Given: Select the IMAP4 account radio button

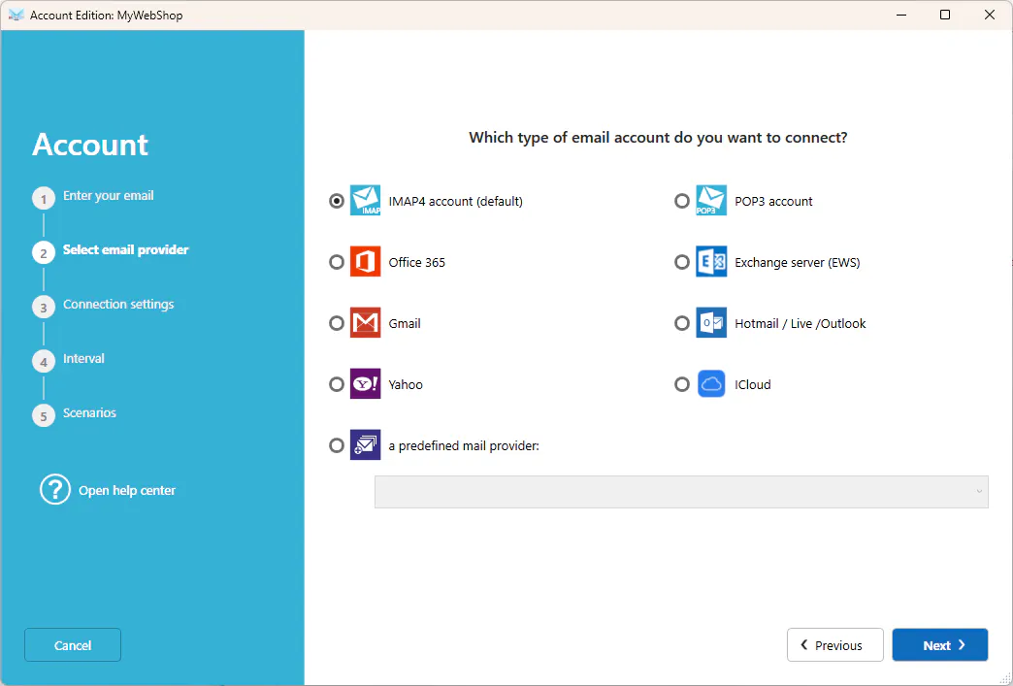Looking at the screenshot, I should click(x=336, y=201).
